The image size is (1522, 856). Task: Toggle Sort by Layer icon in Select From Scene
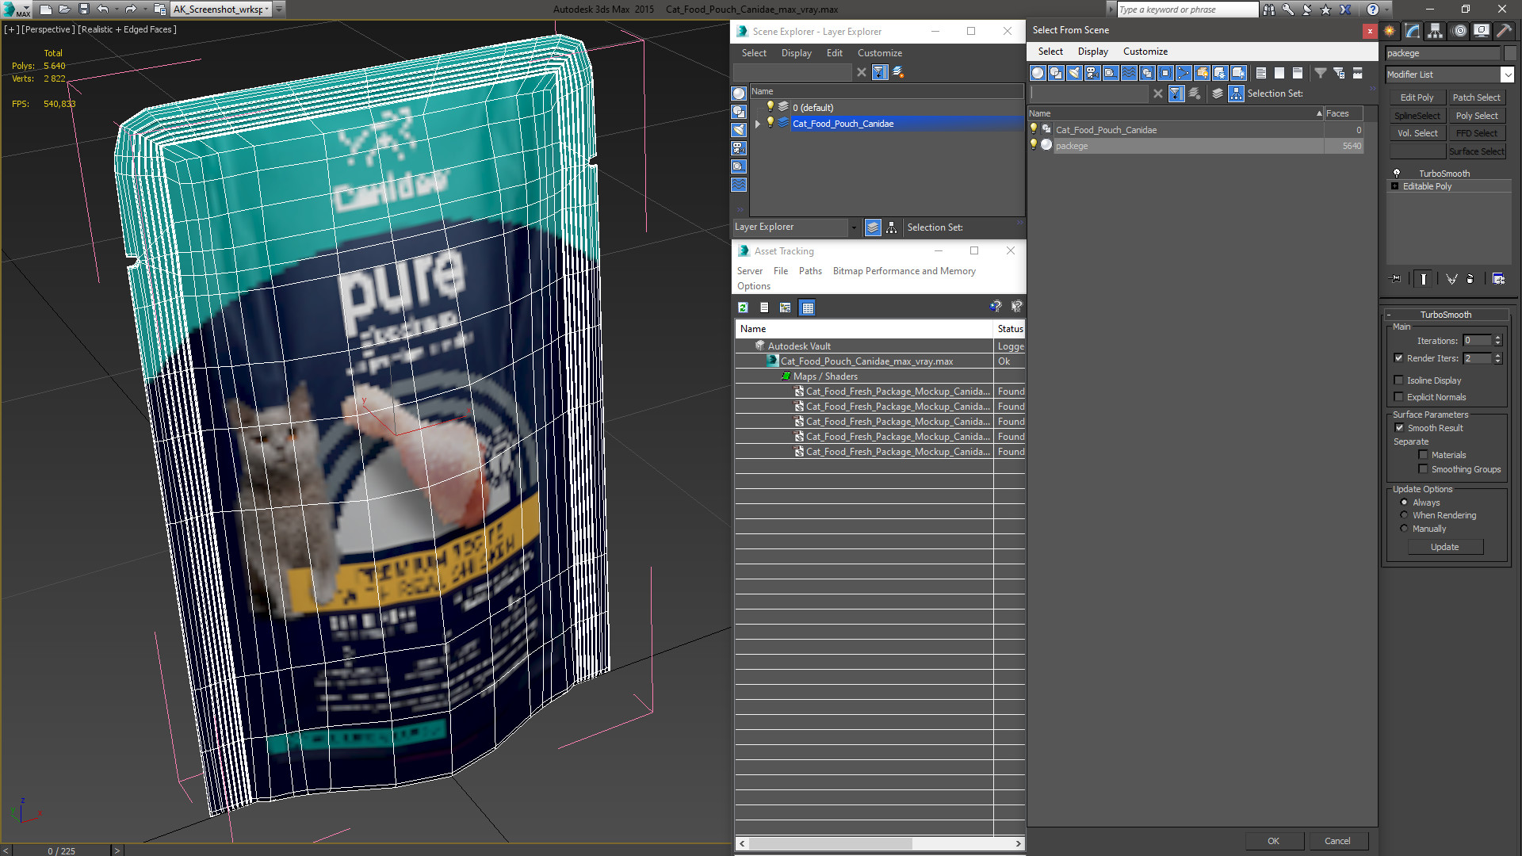tap(1218, 94)
